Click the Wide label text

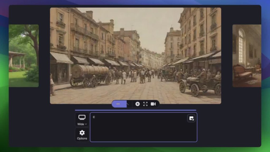click(80, 124)
